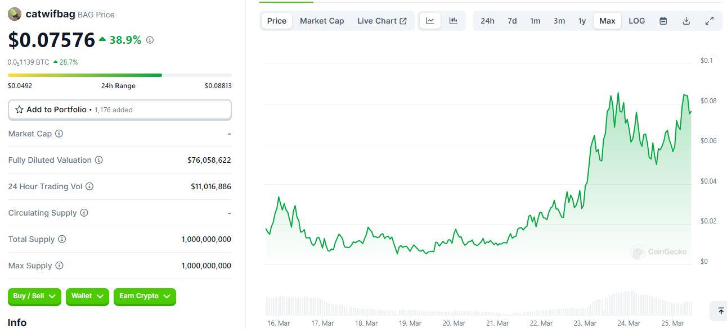This screenshot has height=329, width=727.
Task: Set chart range to 1m
Action: click(535, 21)
